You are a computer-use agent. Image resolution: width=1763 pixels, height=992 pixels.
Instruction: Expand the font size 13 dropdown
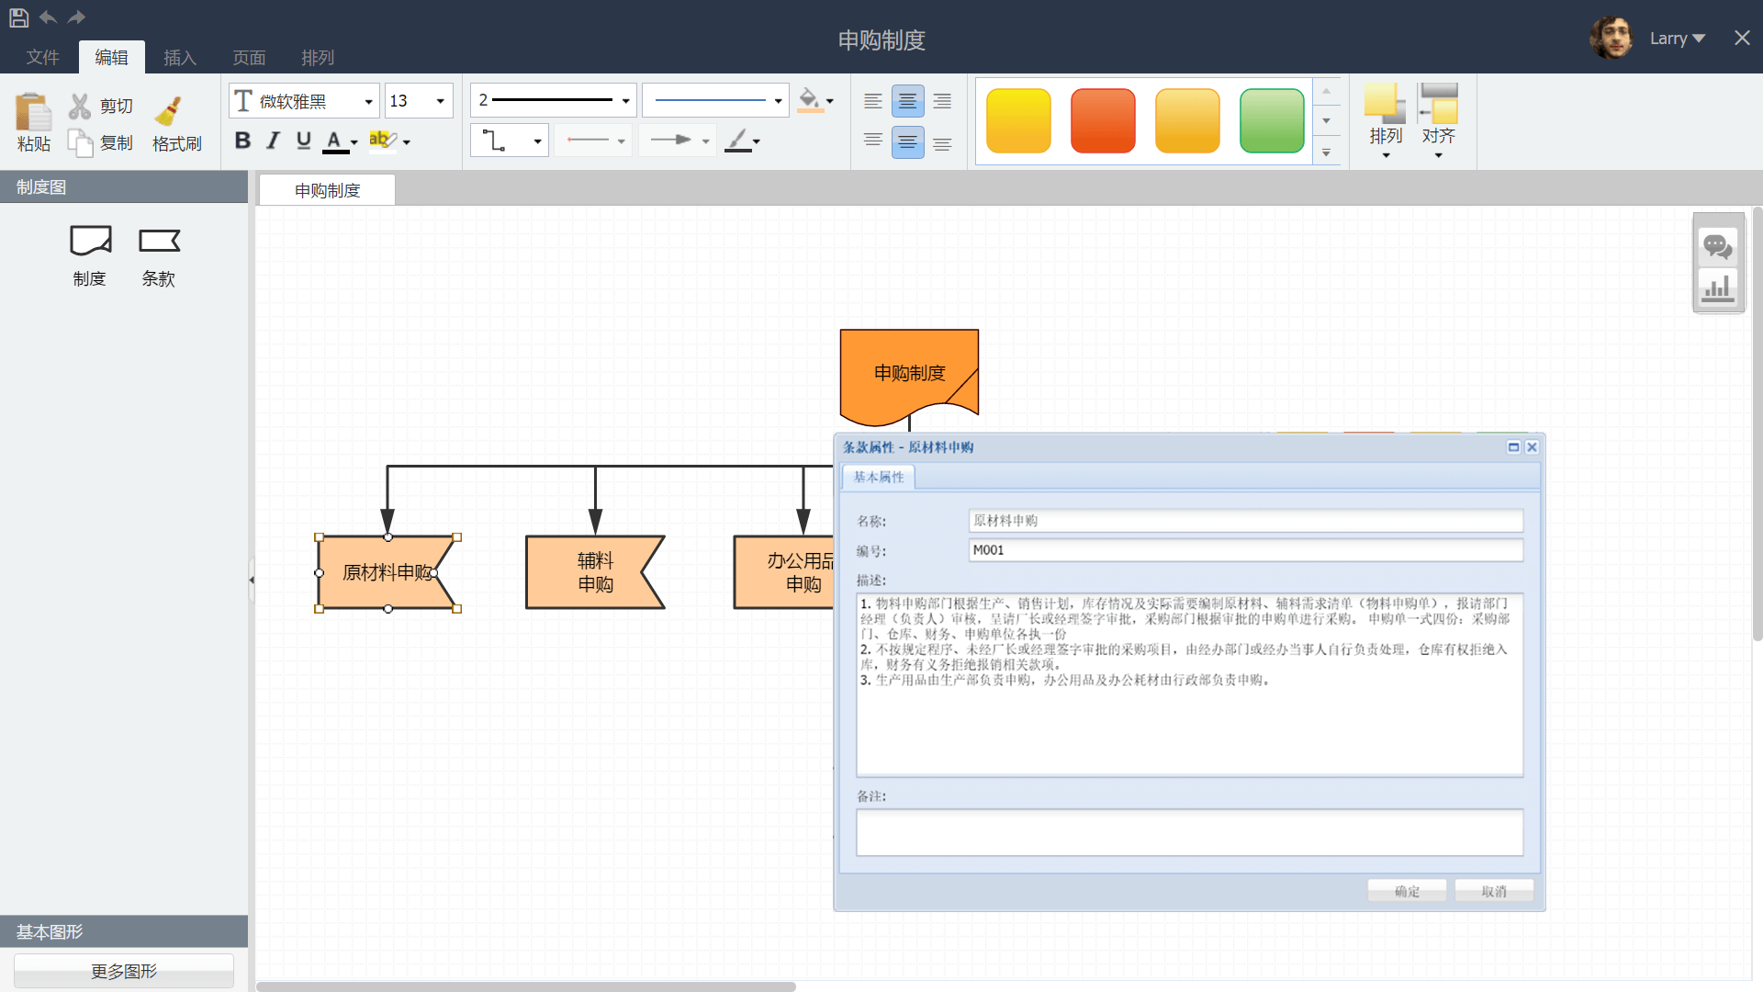tap(440, 101)
